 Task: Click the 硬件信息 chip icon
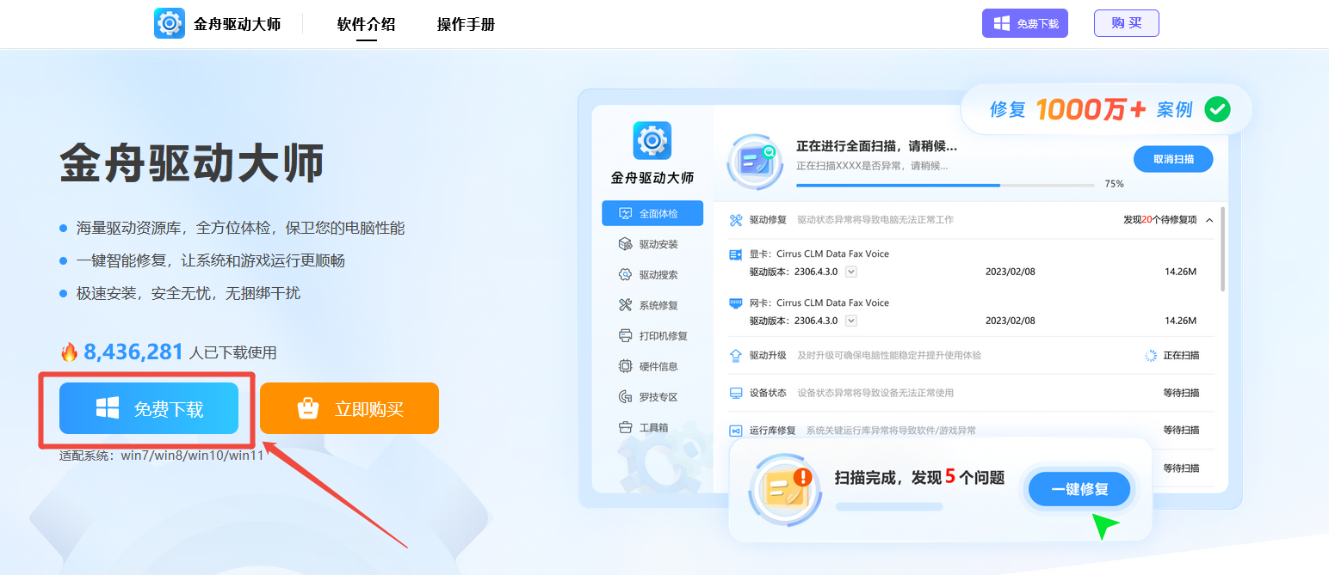tap(626, 366)
